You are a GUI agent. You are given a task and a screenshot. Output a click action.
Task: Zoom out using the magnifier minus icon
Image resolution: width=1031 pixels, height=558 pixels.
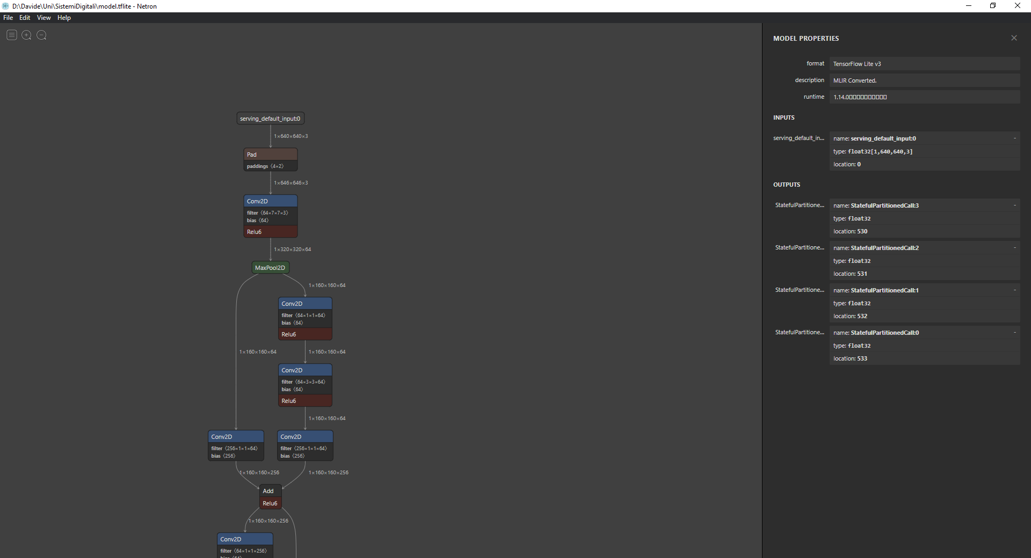41,35
